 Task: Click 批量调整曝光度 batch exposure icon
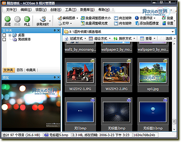pyautogui.click(x=83, y=23)
